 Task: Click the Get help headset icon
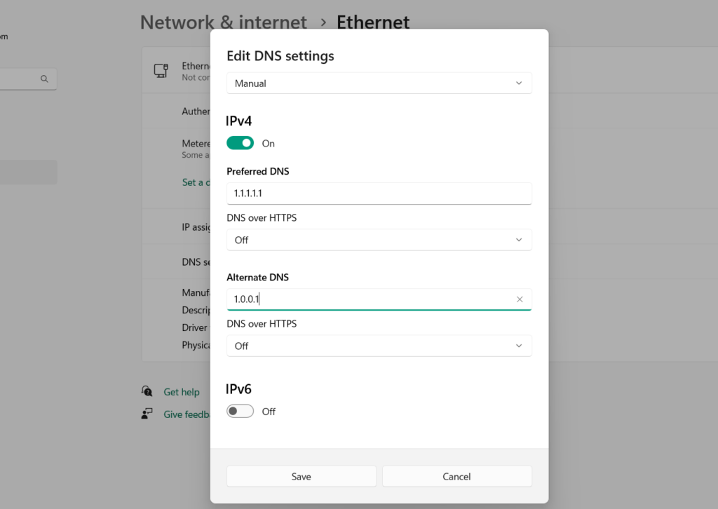click(x=147, y=391)
